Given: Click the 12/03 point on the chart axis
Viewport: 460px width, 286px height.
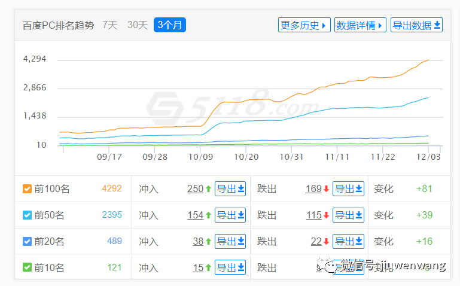Looking at the screenshot, I should tap(428, 157).
